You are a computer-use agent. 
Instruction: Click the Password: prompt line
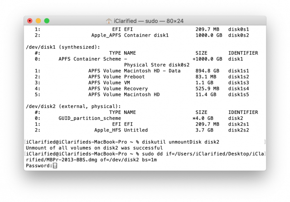tap(42, 166)
